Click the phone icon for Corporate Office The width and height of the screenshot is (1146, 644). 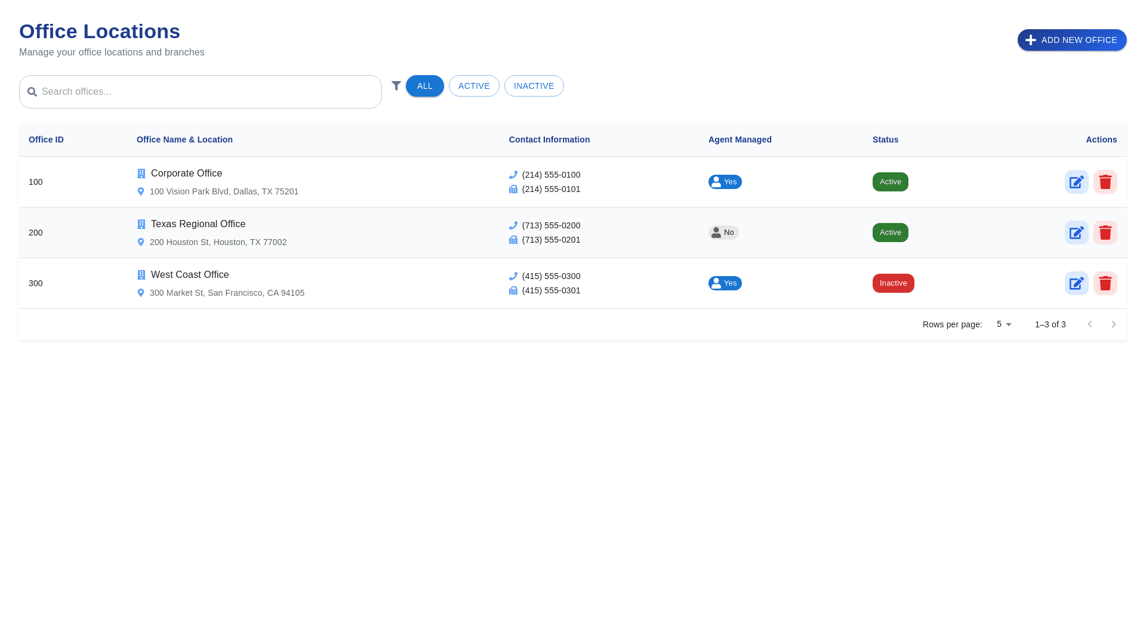tap(512, 175)
